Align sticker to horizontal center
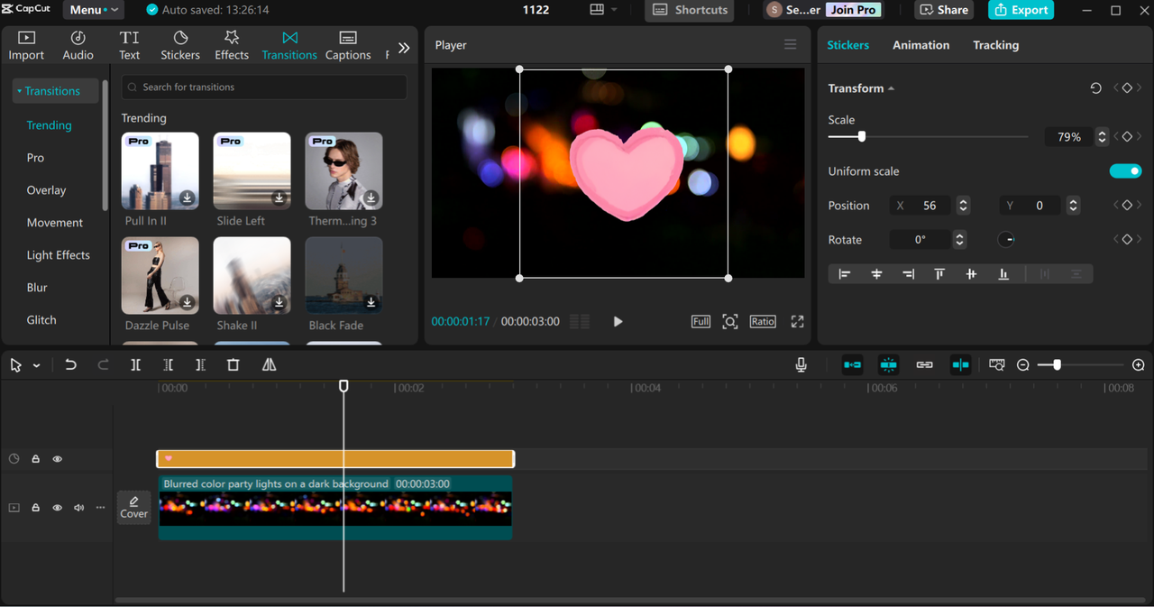The width and height of the screenshot is (1154, 607). point(876,274)
